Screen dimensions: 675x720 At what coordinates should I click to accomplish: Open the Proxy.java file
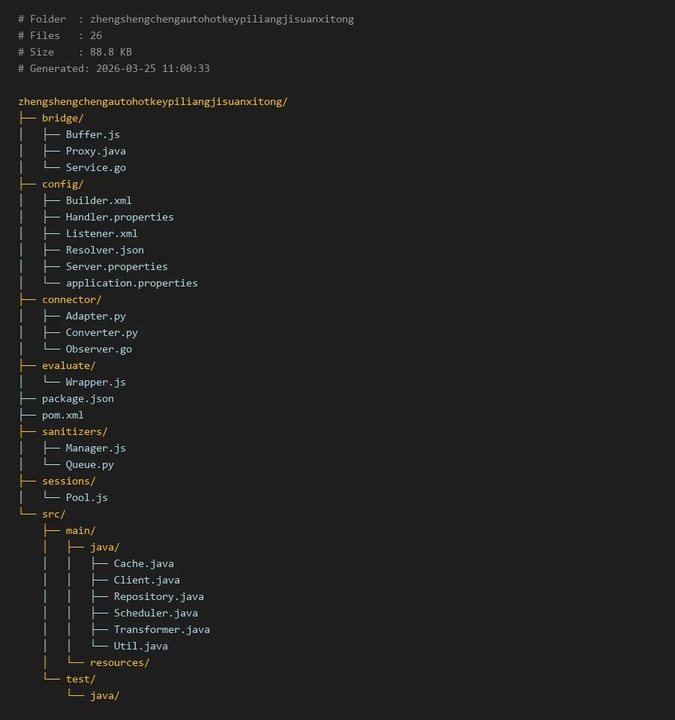(95, 151)
